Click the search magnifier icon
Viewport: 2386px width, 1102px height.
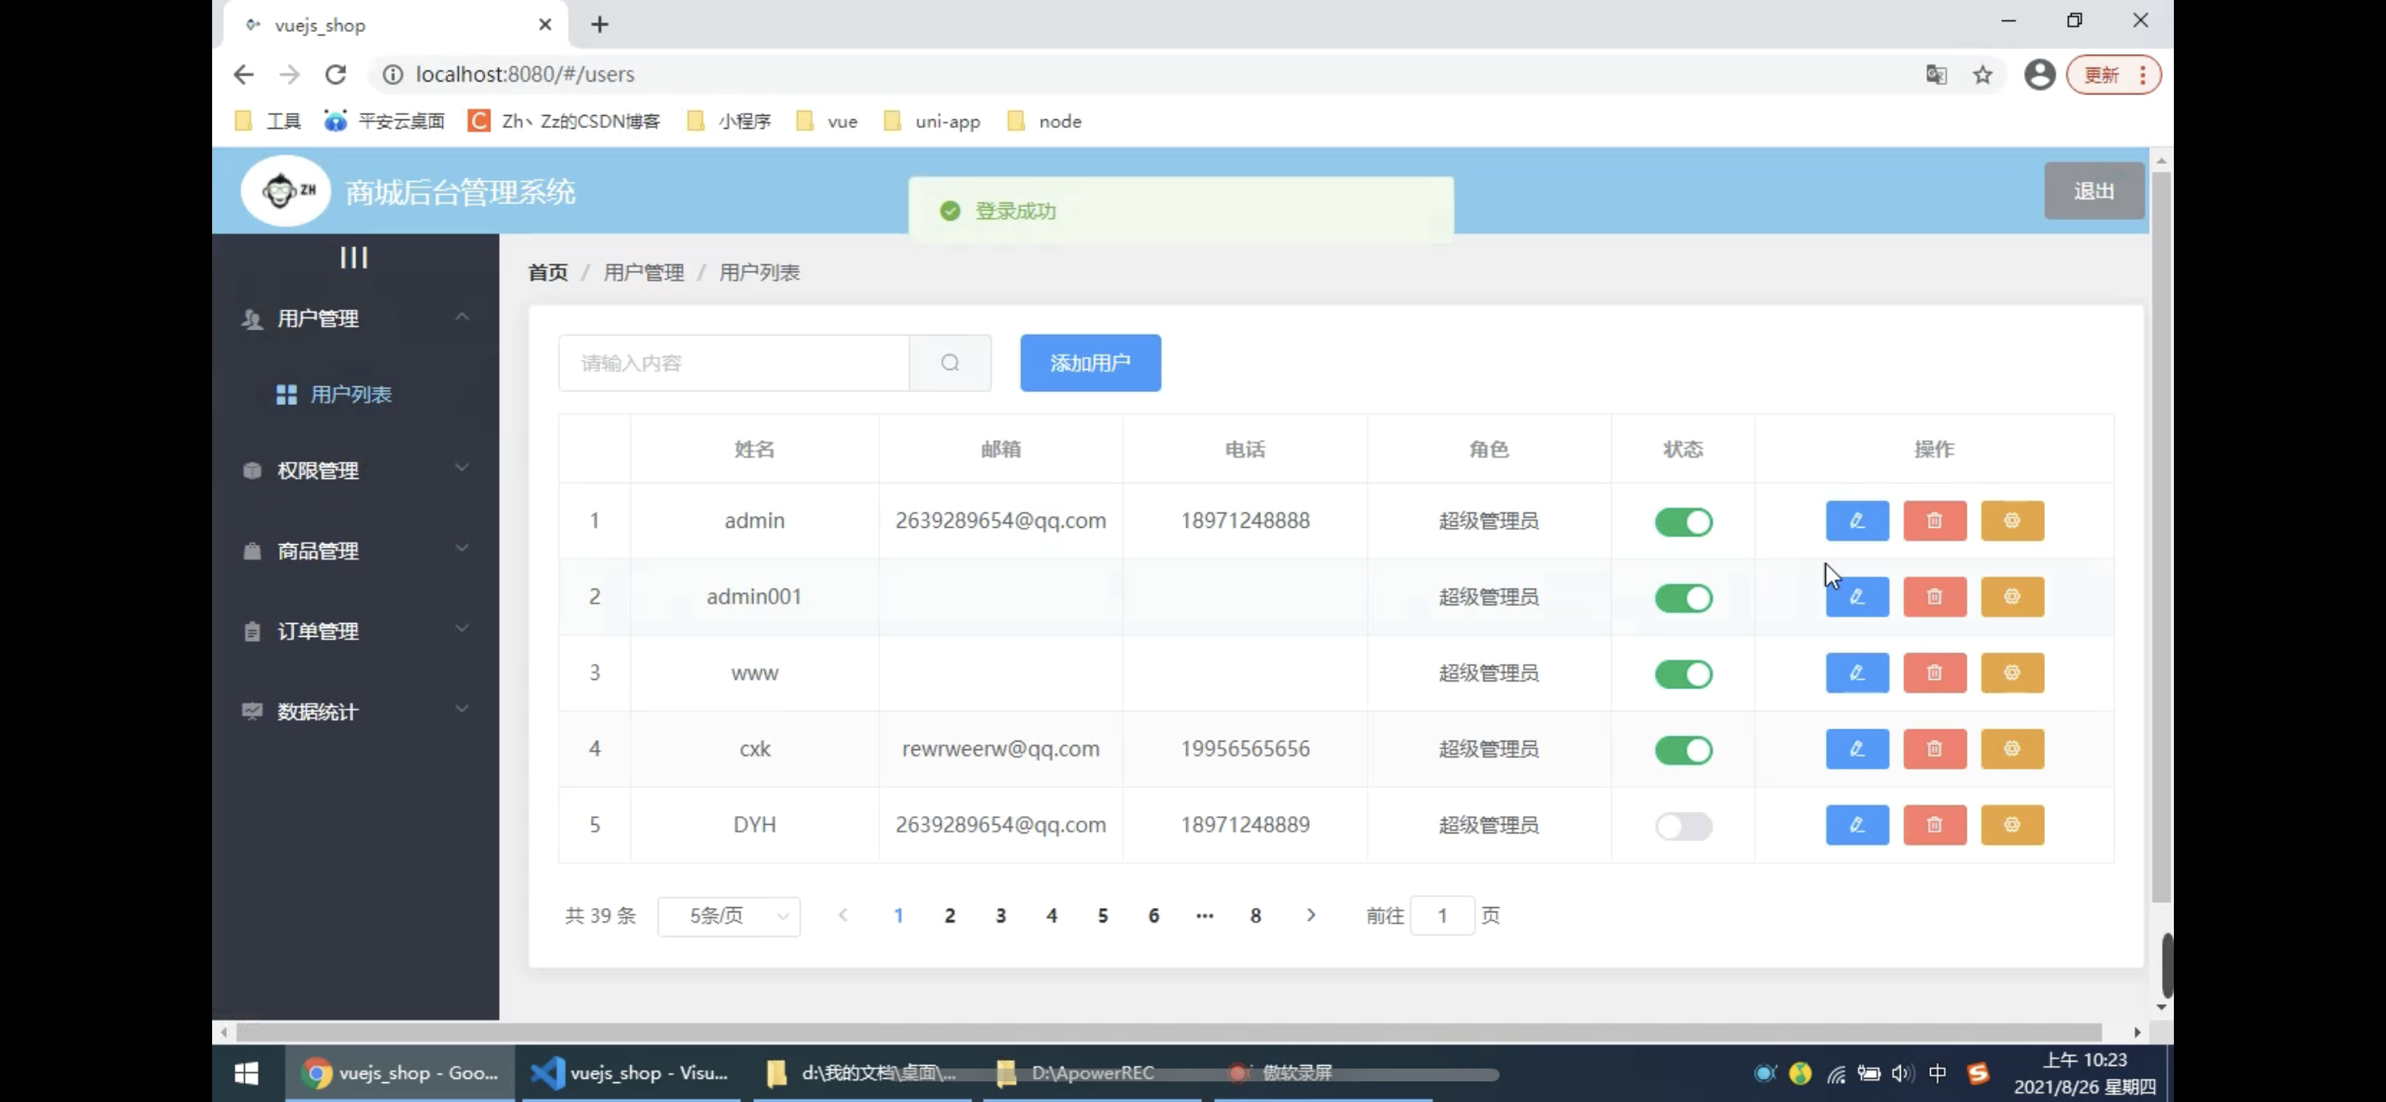click(x=949, y=363)
